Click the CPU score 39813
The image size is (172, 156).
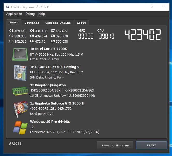pos(107,36)
